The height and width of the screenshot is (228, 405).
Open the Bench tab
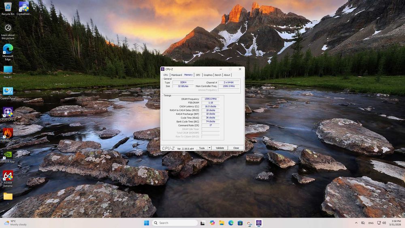coord(218,75)
